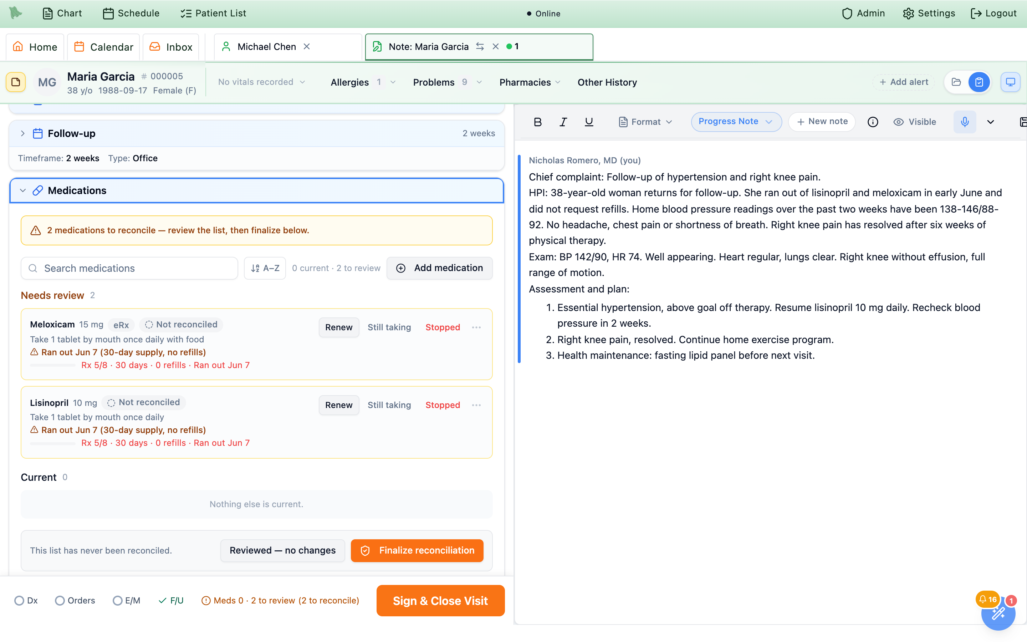Mark Meloxicam as Stopped
This screenshot has height=642, width=1027.
[443, 327]
